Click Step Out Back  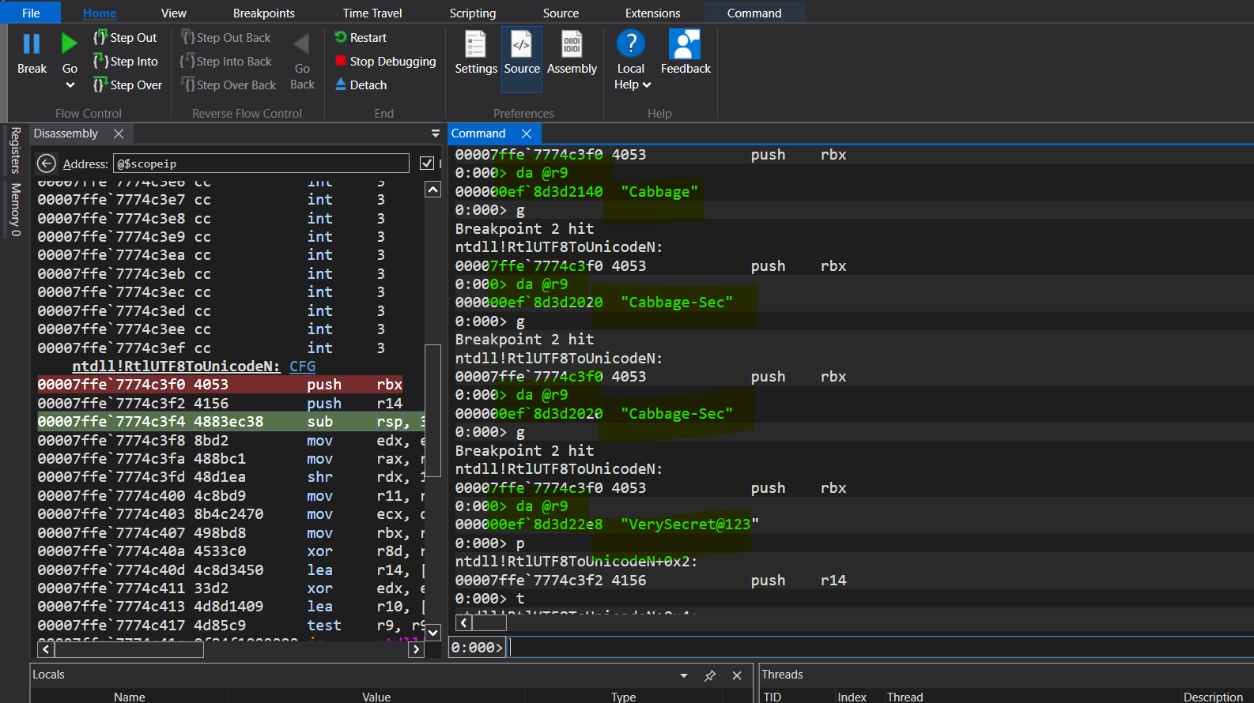(x=225, y=38)
